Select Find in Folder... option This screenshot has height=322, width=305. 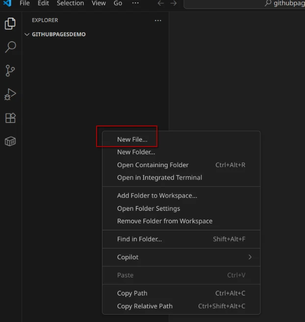pos(139,239)
